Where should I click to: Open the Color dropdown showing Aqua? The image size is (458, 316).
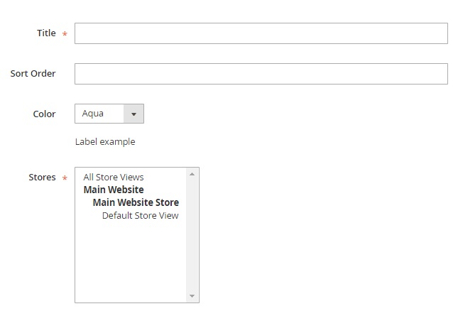tap(109, 114)
